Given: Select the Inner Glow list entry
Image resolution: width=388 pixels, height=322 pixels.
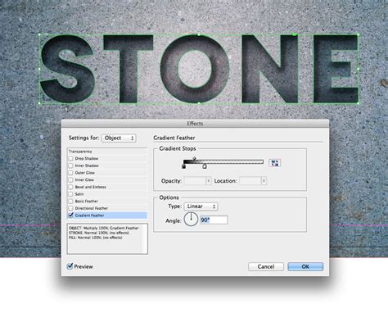Looking at the screenshot, I should click(x=107, y=179).
